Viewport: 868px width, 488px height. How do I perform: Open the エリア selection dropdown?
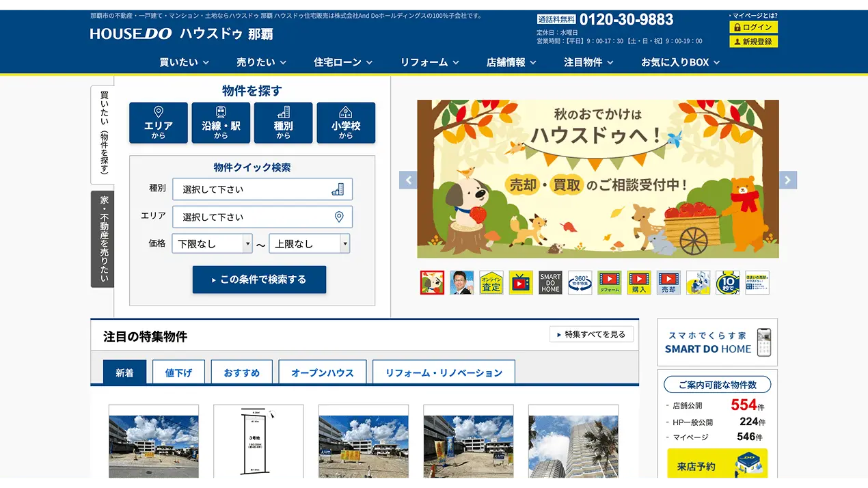(x=262, y=217)
